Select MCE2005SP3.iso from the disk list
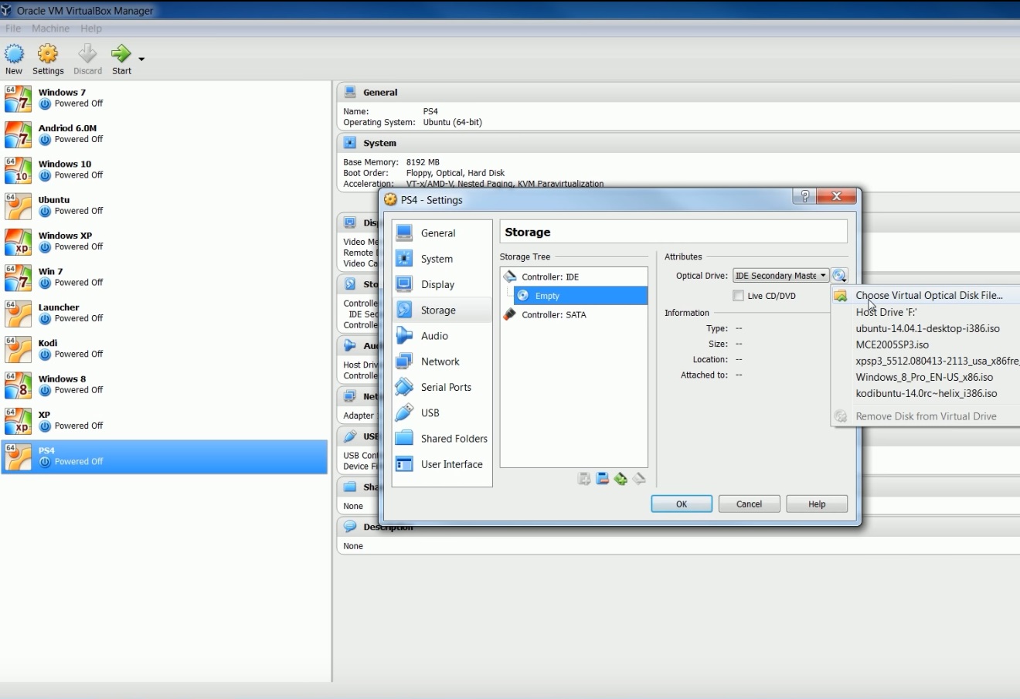Screen dimensions: 1020x699 926,344
